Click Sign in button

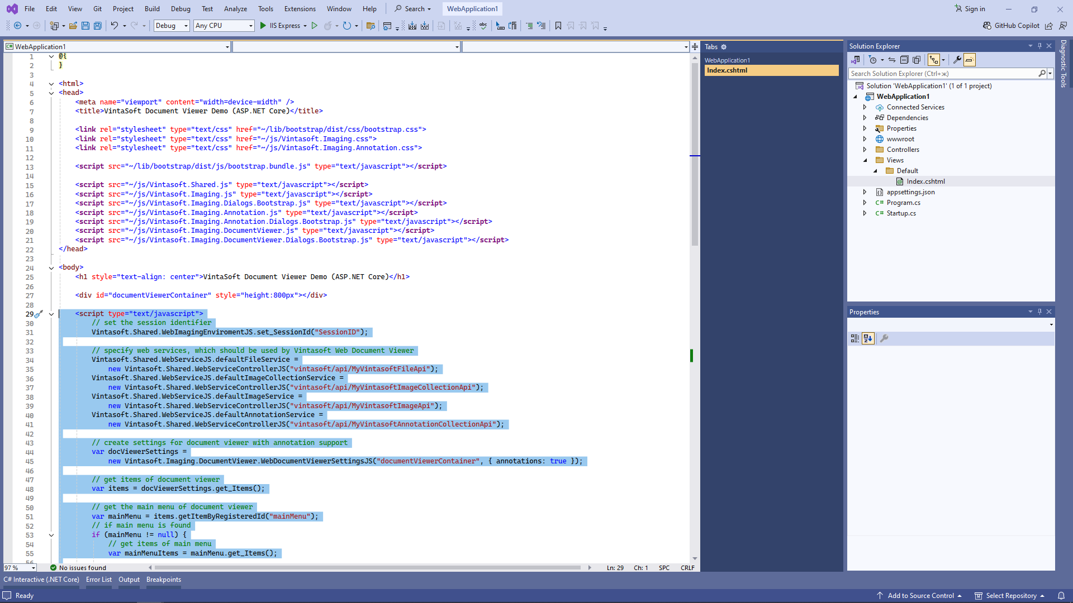pyautogui.click(x=970, y=9)
